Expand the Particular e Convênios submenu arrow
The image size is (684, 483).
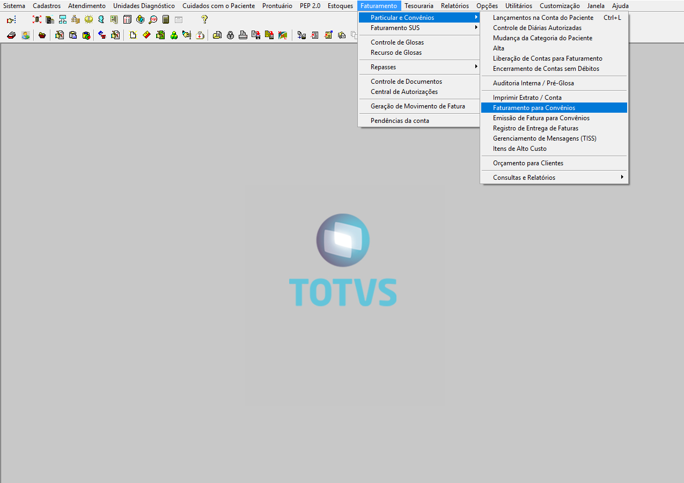coord(476,18)
